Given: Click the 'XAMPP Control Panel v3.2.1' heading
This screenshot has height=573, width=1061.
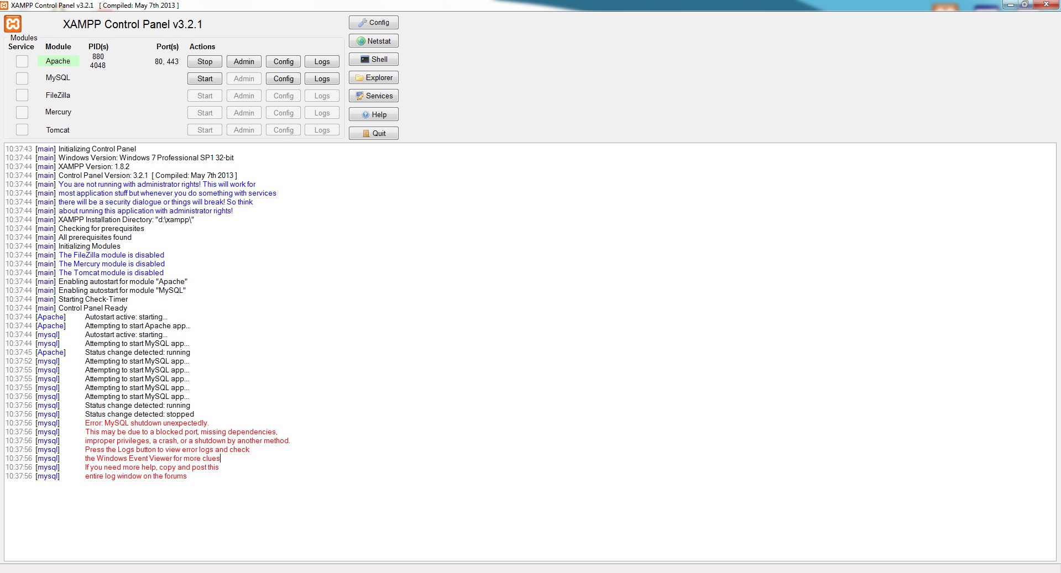Looking at the screenshot, I should tap(133, 24).
